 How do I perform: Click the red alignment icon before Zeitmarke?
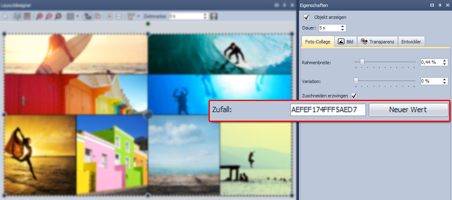[131, 16]
